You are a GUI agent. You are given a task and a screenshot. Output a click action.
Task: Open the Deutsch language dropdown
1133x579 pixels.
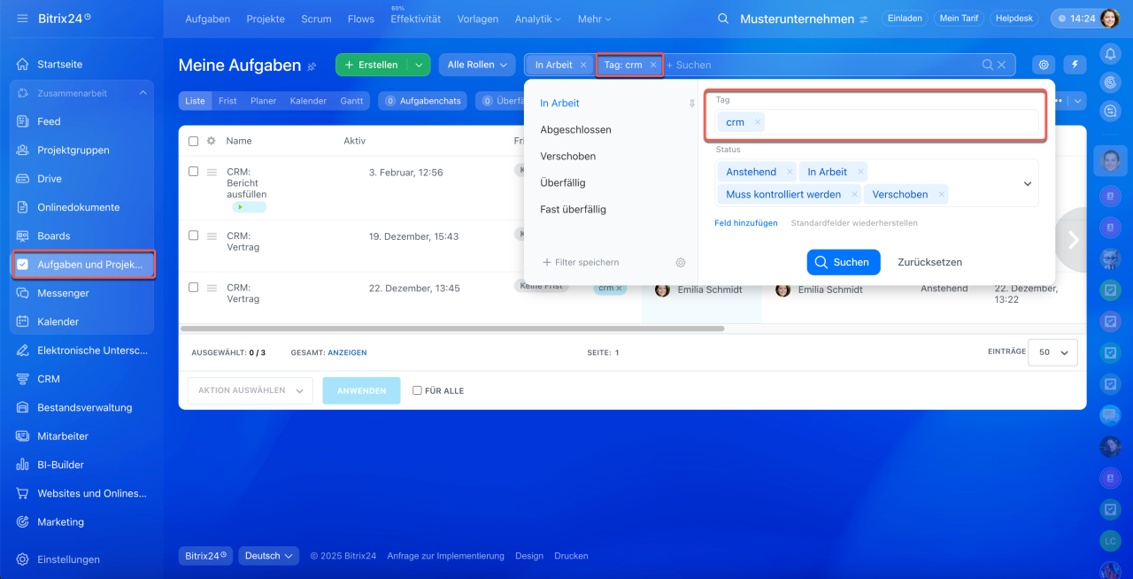pos(269,556)
